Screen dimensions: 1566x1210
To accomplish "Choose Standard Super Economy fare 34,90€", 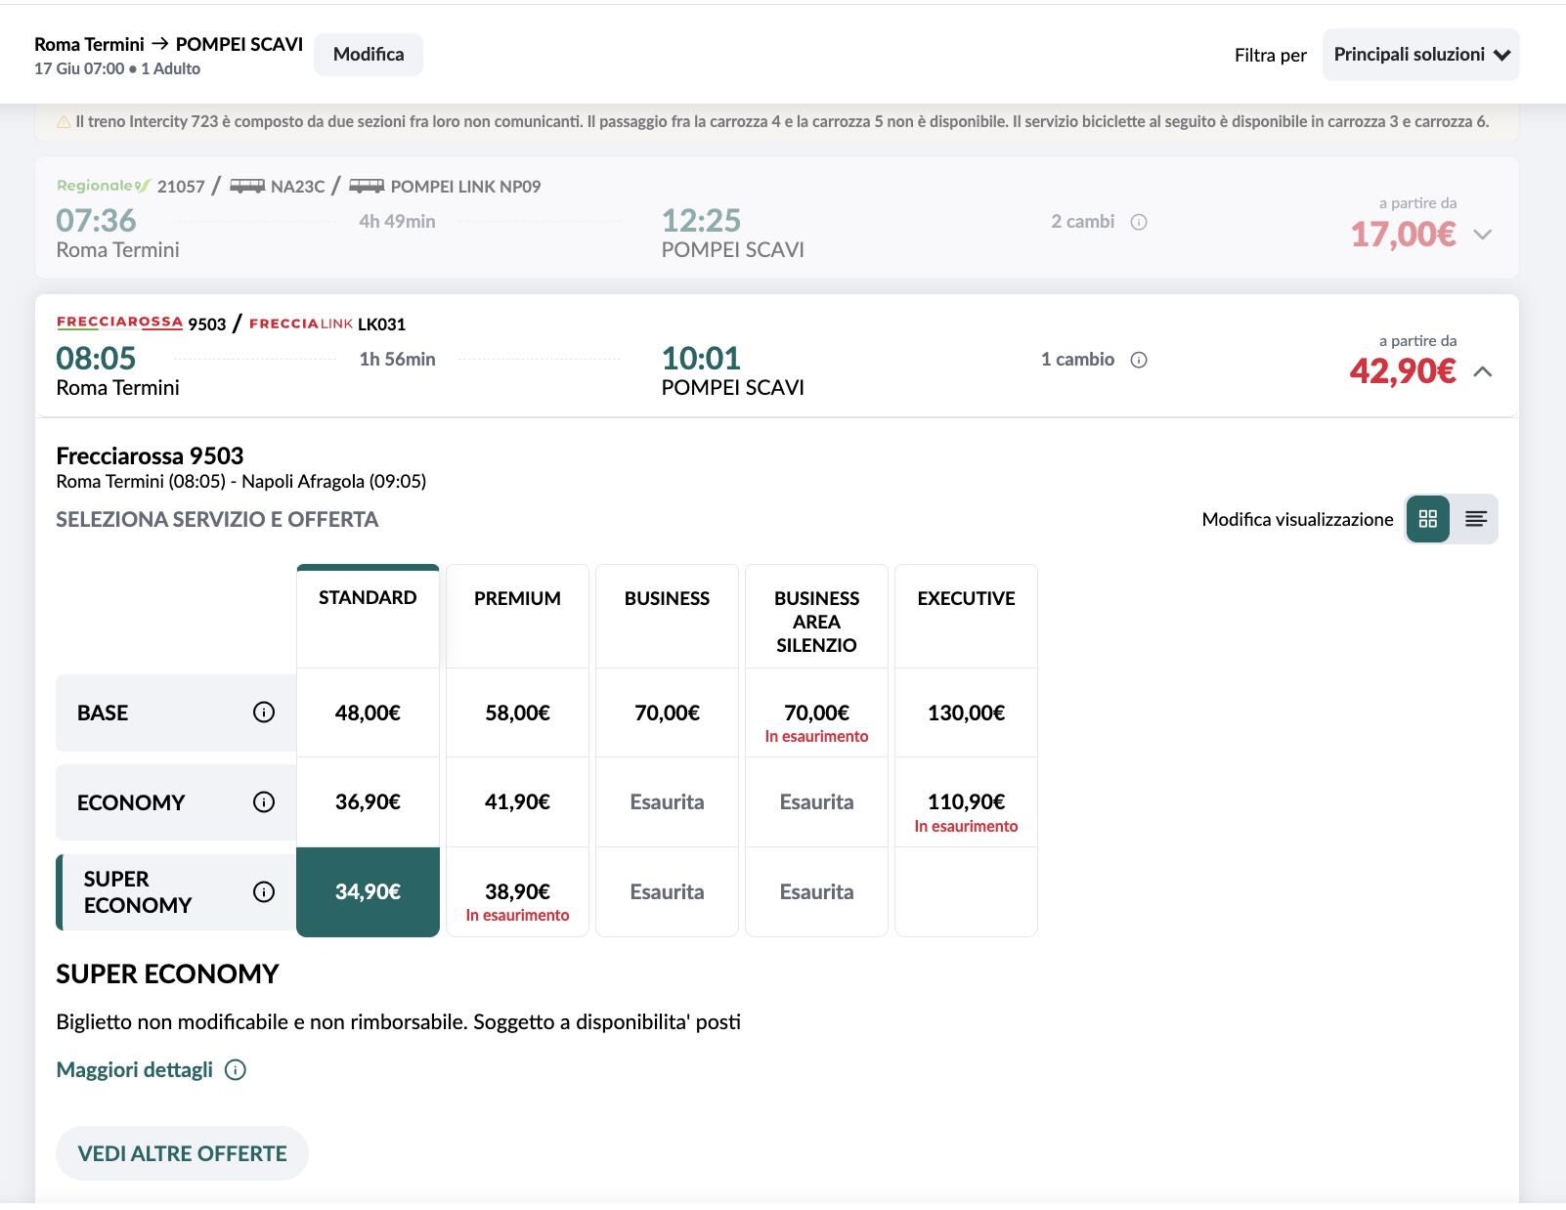I will tap(368, 891).
